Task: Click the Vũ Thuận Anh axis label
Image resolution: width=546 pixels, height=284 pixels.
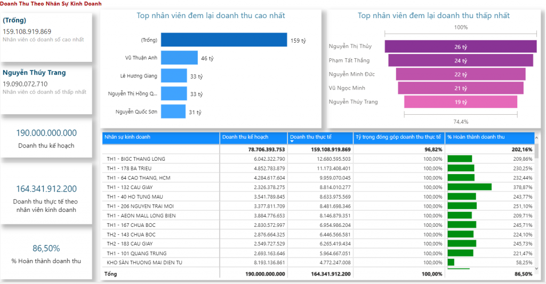Action: [x=141, y=58]
